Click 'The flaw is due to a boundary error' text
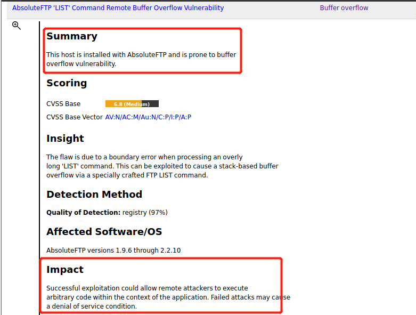The width and height of the screenshot is (416, 315). click(x=144, y=157)
